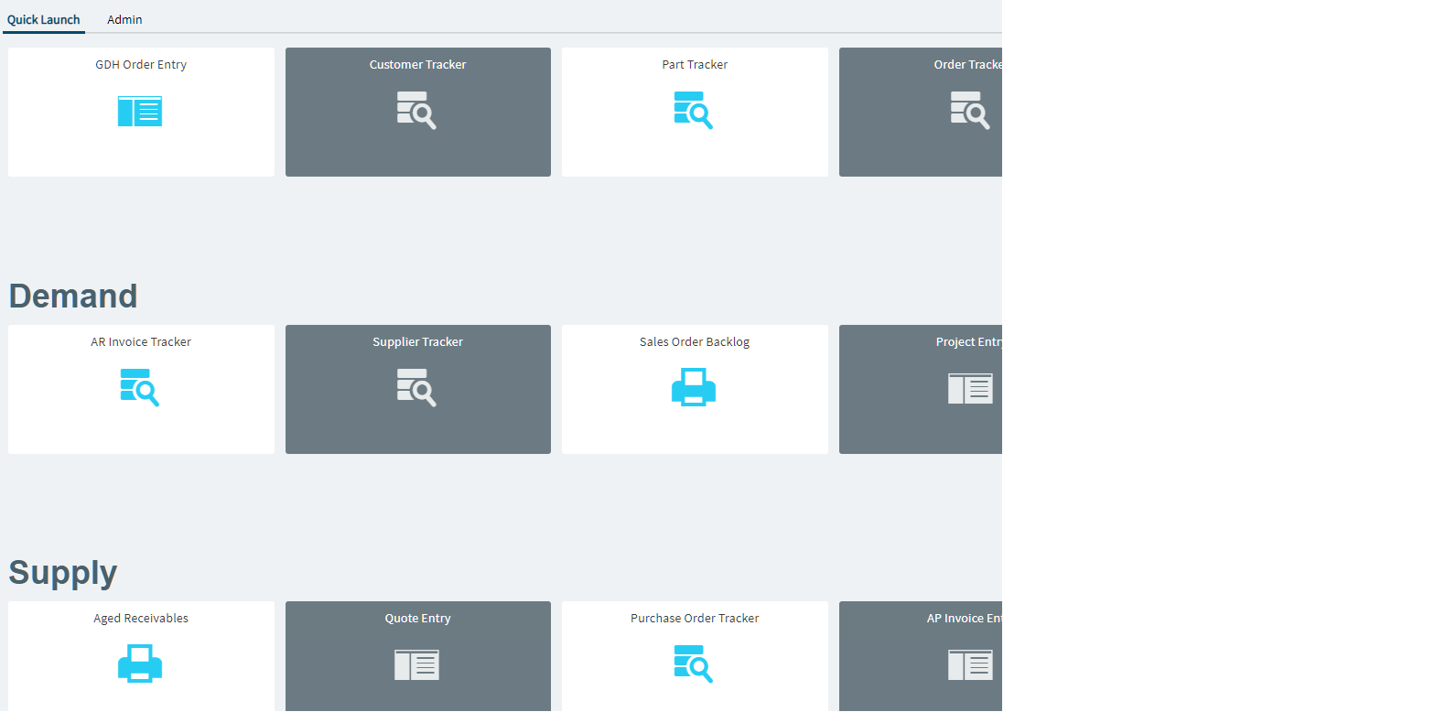Click the Aged Receivables printer icon
This screenshot has height=712, width=1446.
pos(140,663)
